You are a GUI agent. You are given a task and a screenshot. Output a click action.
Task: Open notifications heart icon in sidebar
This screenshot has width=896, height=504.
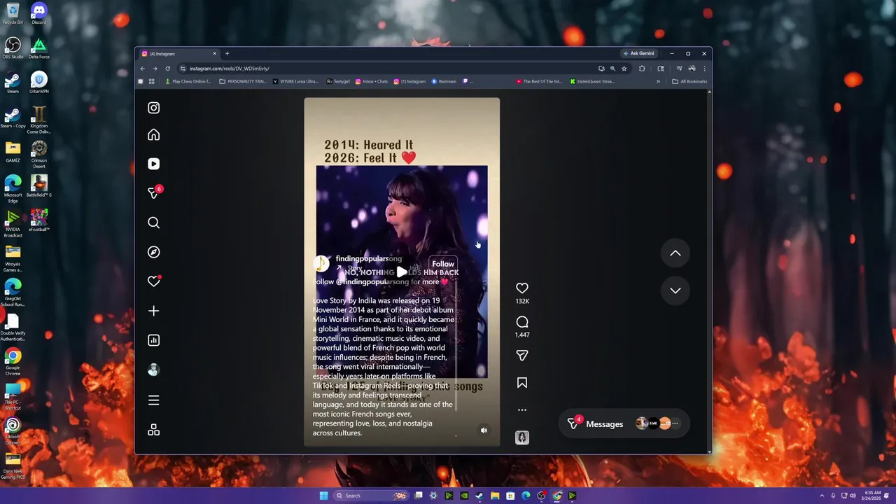click(x=153, y=281)
